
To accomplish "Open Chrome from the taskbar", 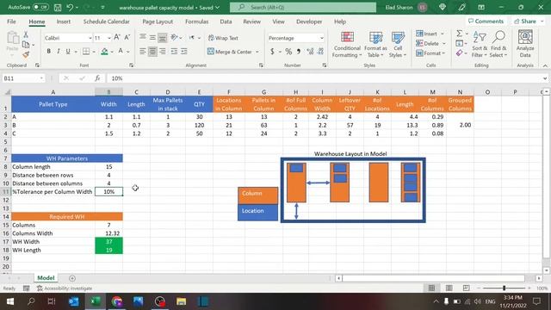I will [x=117, y=301].
